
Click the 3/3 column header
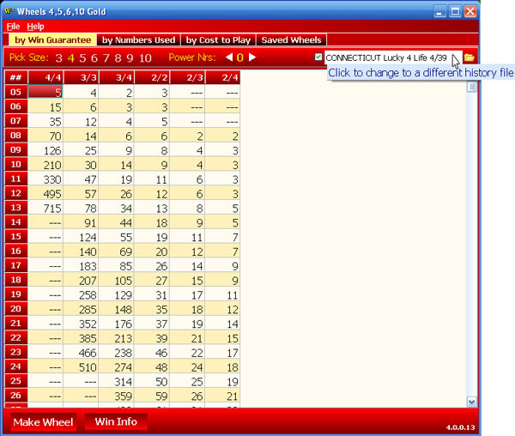[82, 77]
